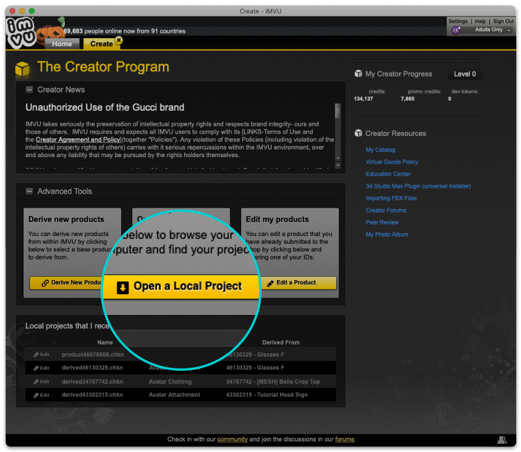Open My Catalog link
Screen dimensions: 521x452
tap(380, 149)
